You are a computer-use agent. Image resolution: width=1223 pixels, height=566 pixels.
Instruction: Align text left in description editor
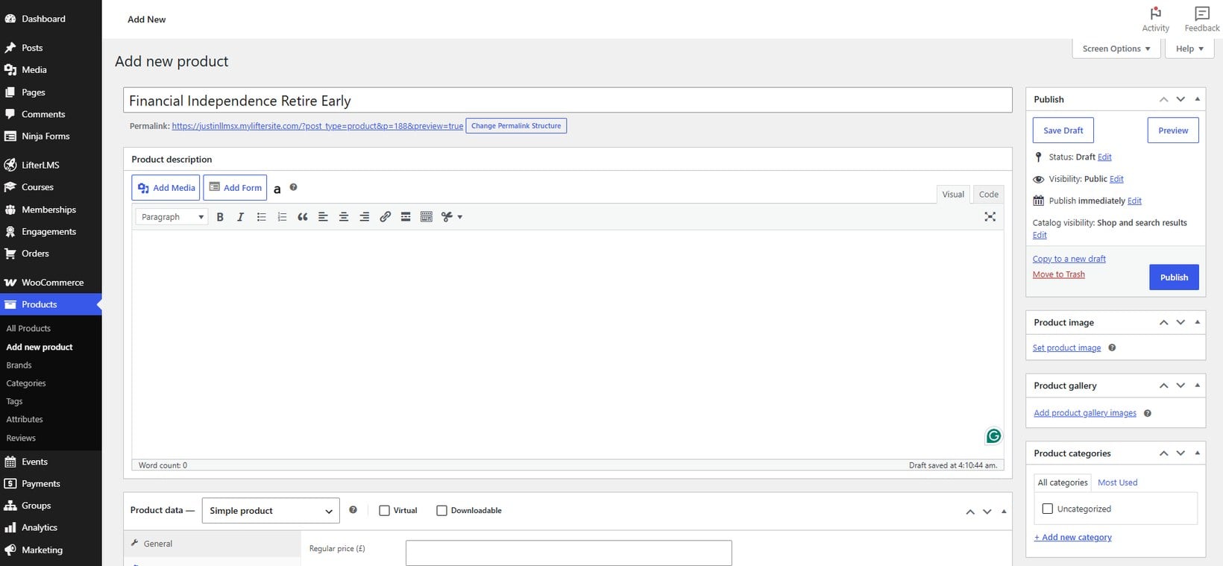pos(323,217)
